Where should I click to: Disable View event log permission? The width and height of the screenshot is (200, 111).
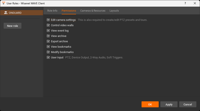[x=48, y=30]
